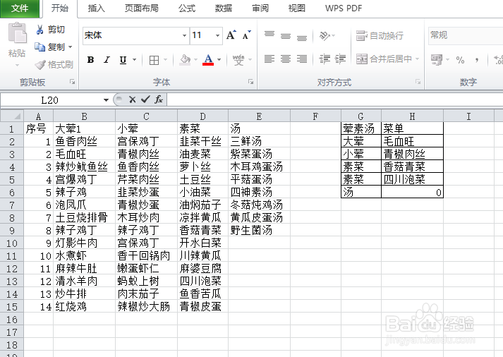
Task: Center text horizontally
Action: tap(286, 59)
